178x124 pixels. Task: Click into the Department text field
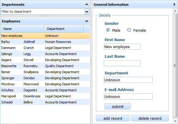[x=128, y=80]
